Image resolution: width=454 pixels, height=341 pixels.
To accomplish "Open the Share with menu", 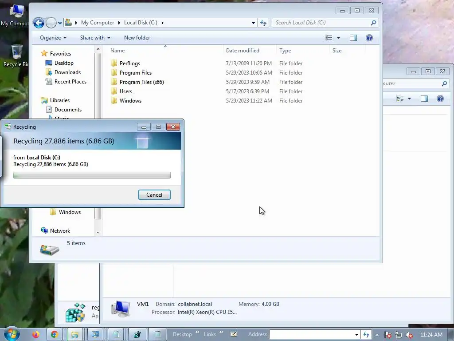I will click(x=95, y=38).
